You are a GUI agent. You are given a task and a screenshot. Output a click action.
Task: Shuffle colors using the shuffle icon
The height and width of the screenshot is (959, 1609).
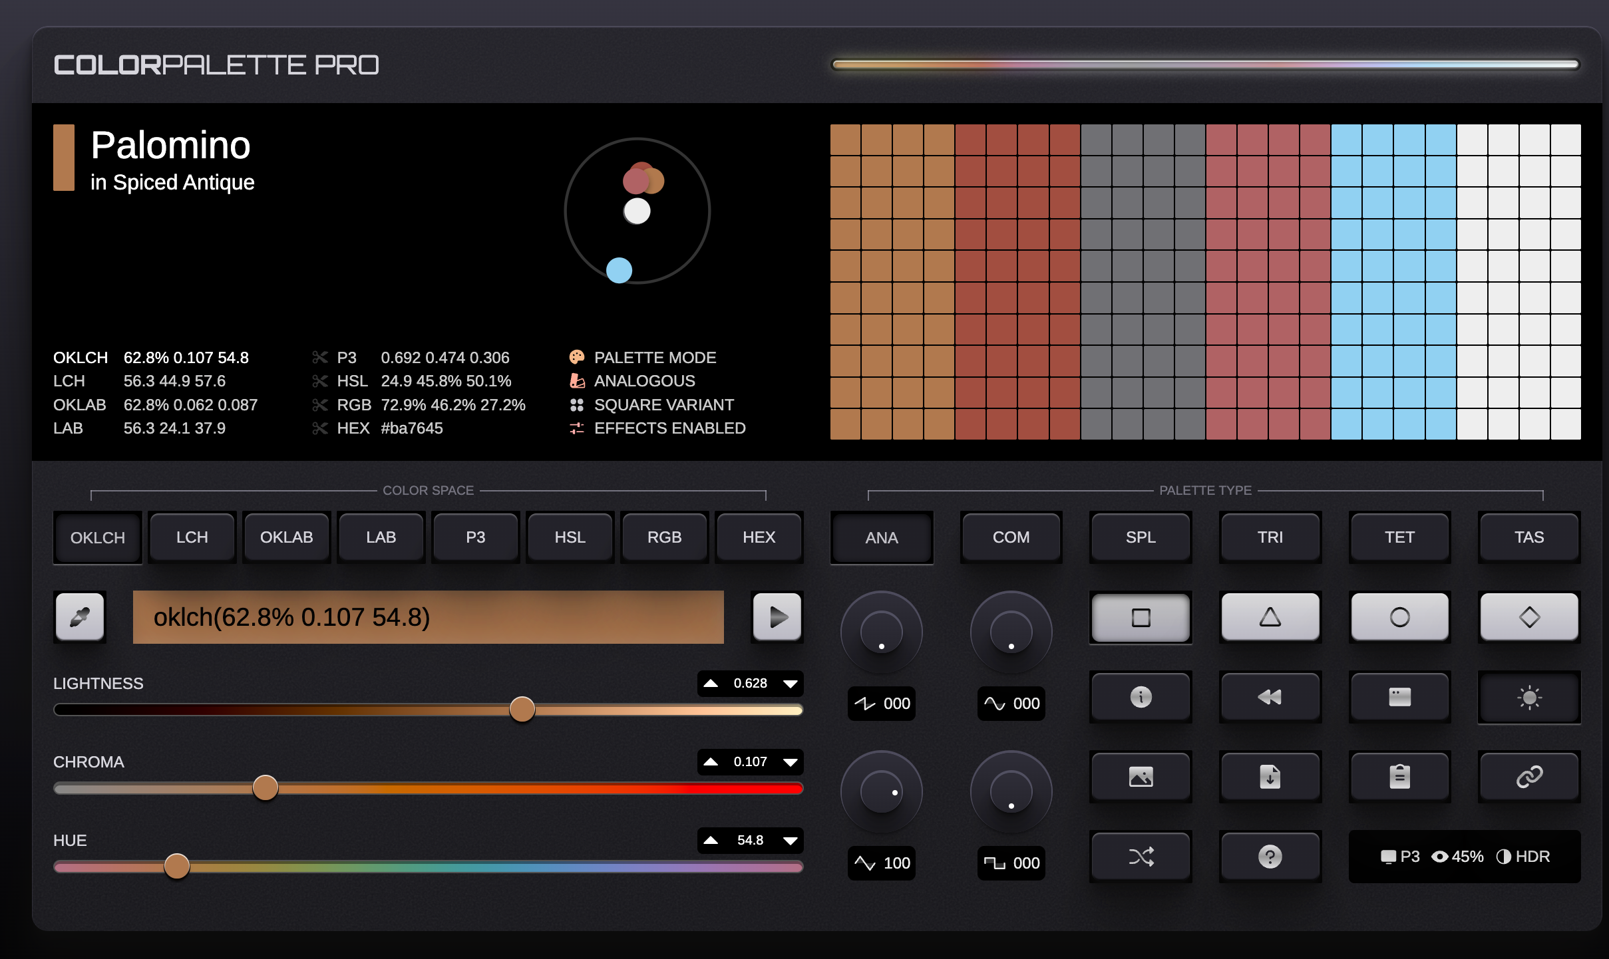pos(1139,857)
